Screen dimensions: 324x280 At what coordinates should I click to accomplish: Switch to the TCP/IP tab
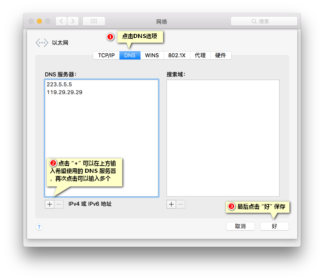coord(106,55)
